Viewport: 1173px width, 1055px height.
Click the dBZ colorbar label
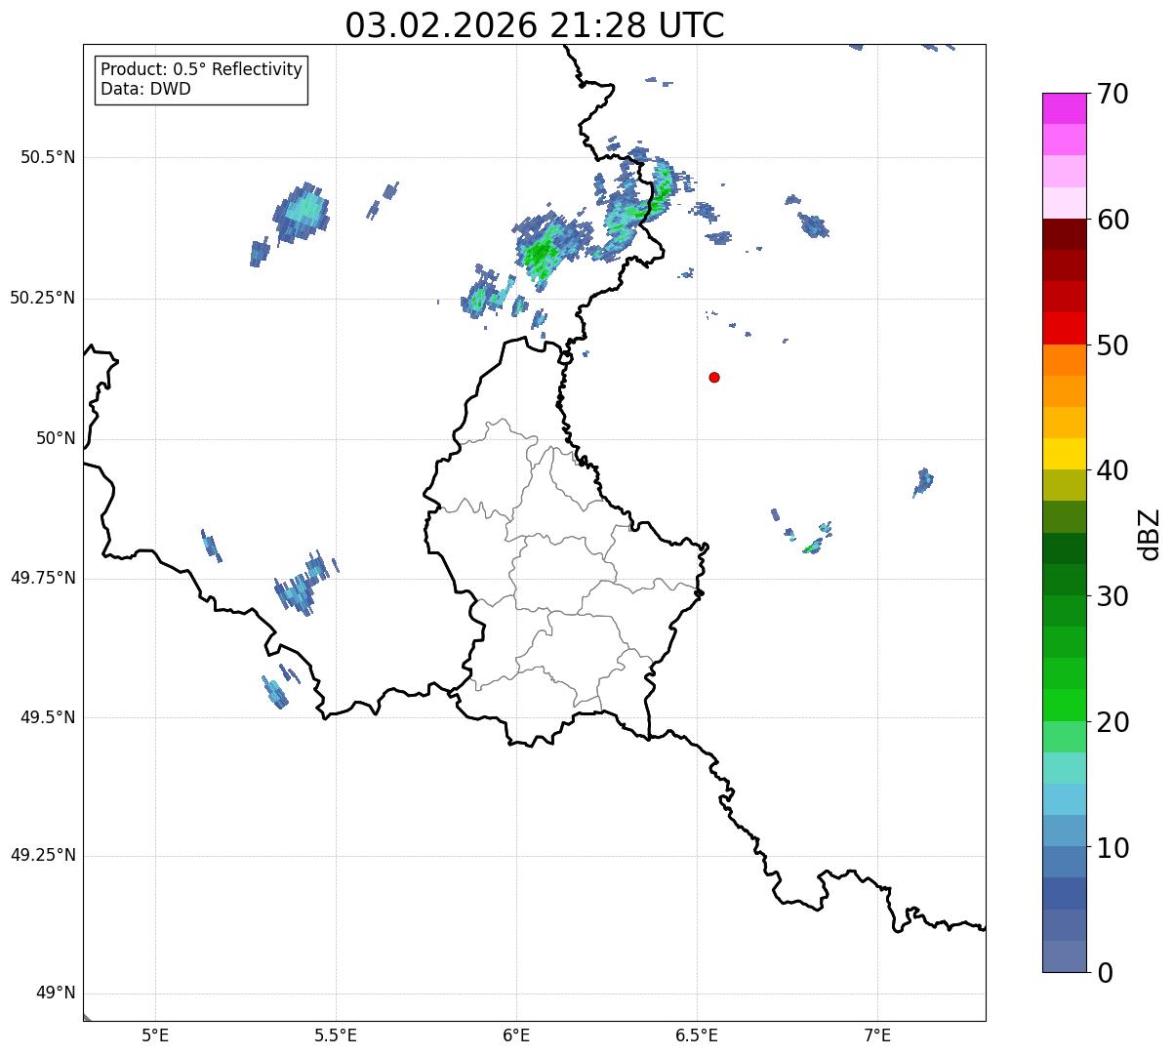pyautogui.click(x=1150, y=533)
